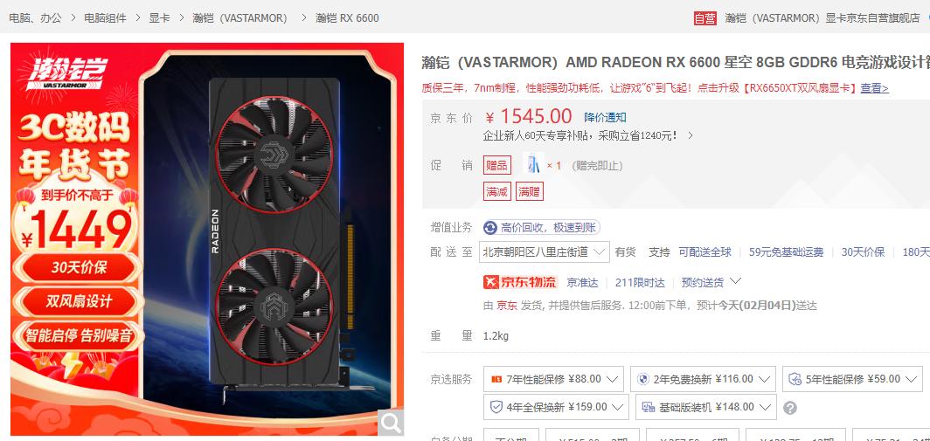
Task: Go to 显卡 breadcrumb category
Action: 159,18
